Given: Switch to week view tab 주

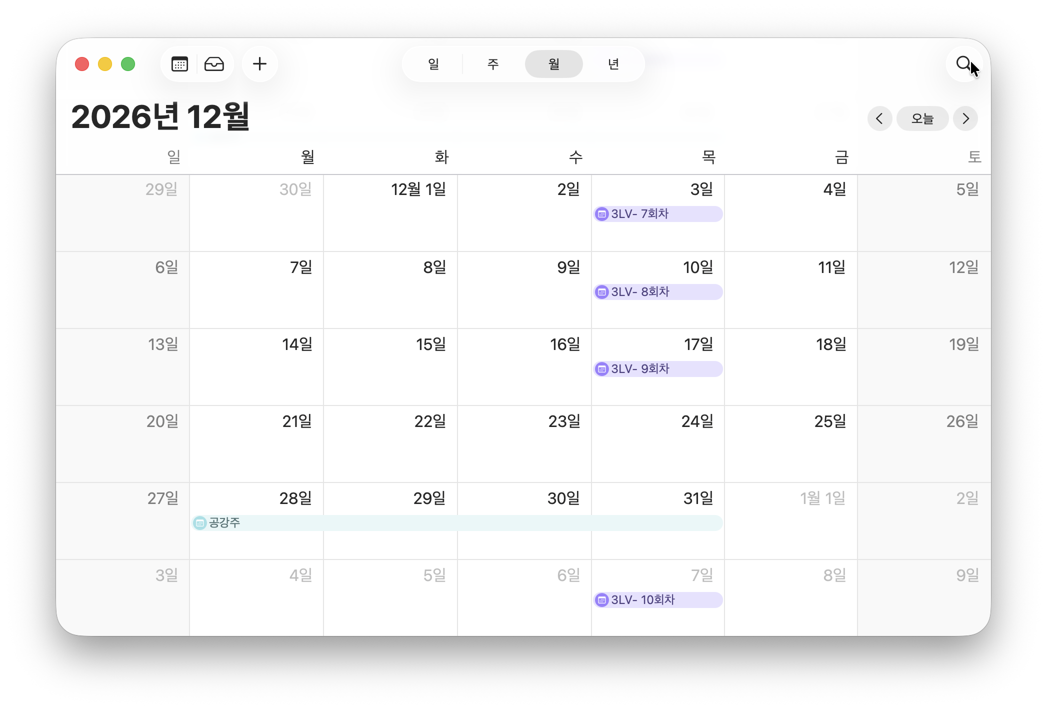Looking at the screenshot, I should 493,64.
